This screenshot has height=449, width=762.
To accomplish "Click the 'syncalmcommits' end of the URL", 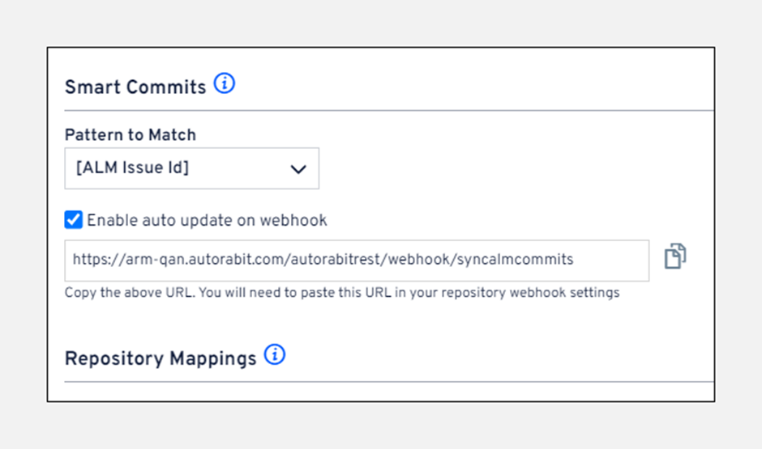I will 527,261.
